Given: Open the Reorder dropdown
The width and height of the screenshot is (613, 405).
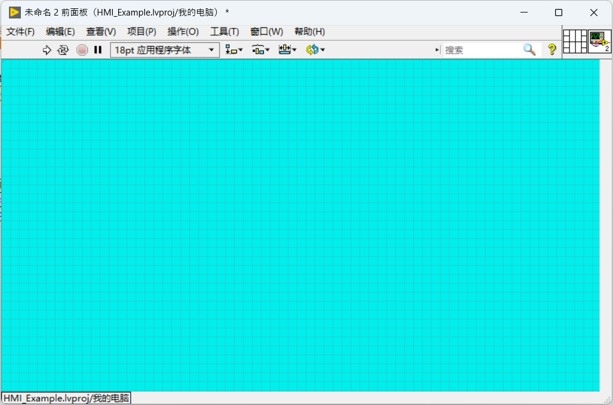Looking at the screenshot, I should click(315, 50).
